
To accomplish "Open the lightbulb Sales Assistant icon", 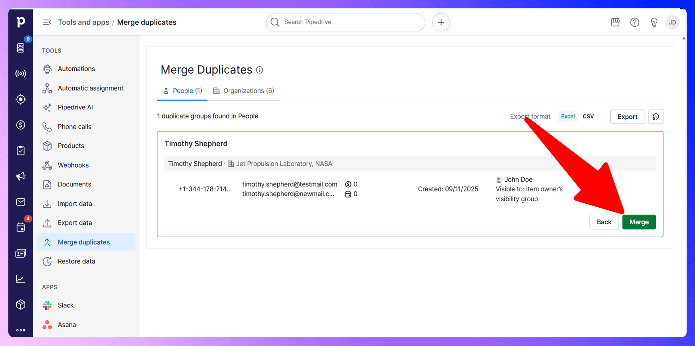I will point(654,22).
